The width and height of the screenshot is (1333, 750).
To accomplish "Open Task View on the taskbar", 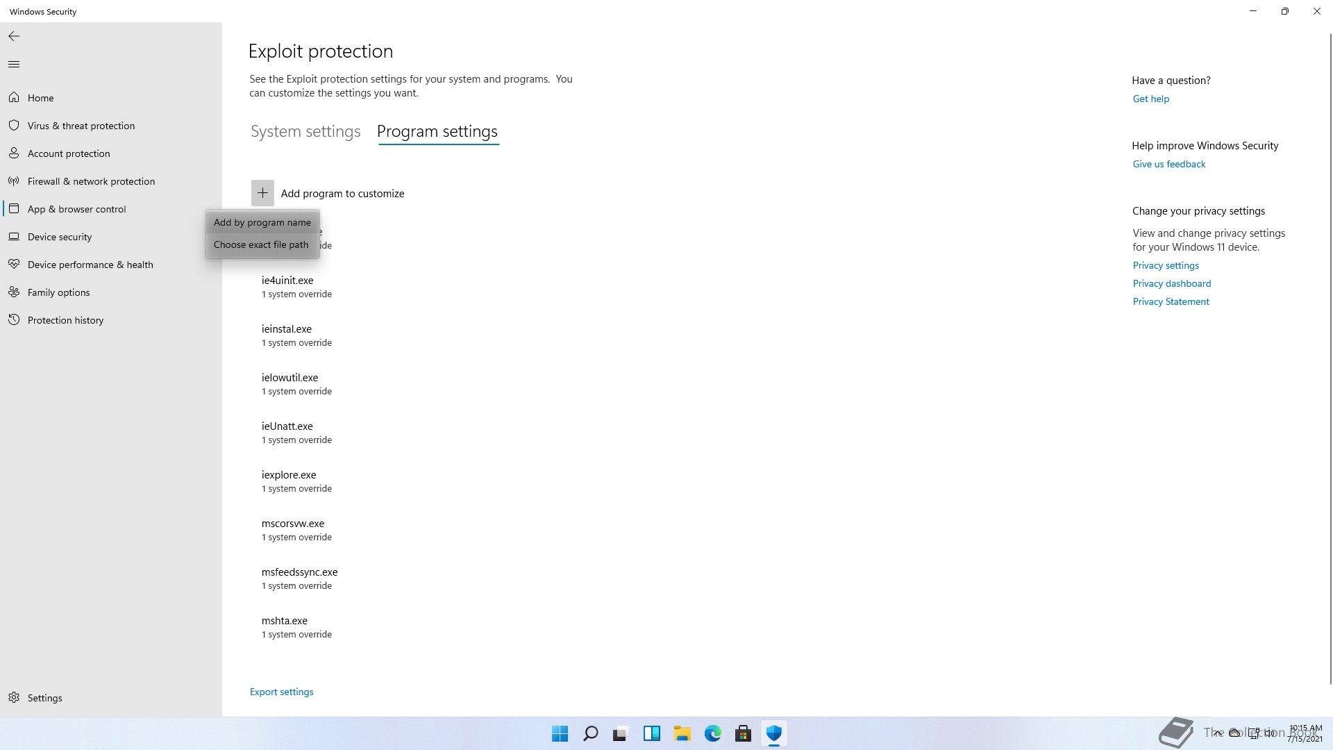I will click(x=621, y=733).
